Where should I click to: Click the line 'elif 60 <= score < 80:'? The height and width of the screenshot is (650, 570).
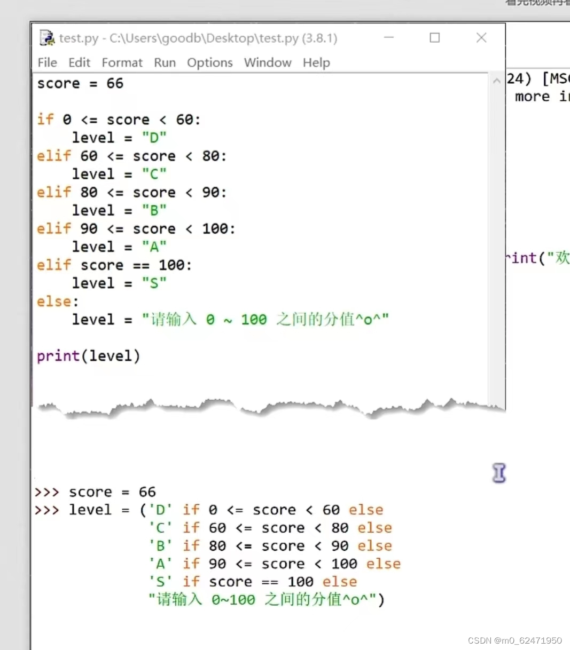pyautogui.click(x=131, y=156)
